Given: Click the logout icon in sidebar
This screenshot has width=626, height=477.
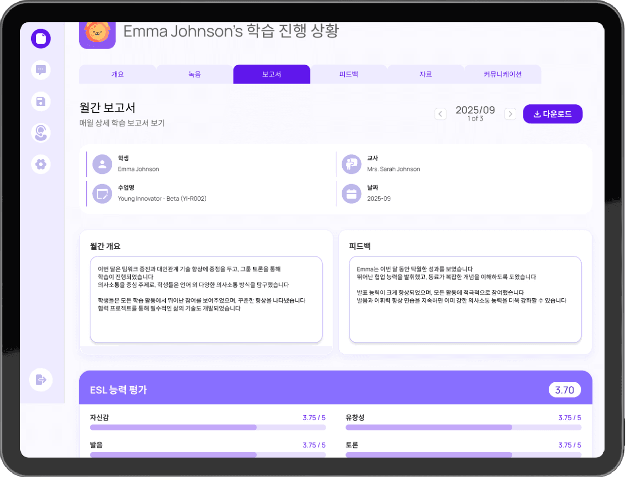Looking at the screenshot, I should click(41, 380).
